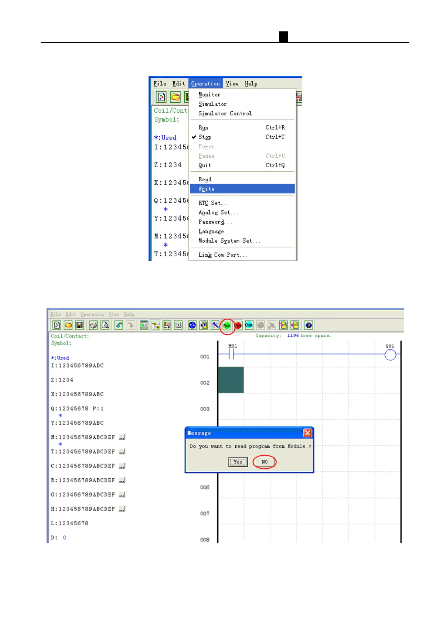Click the yellow Read-from-module icon right of the grey icons

coord(283,325)
